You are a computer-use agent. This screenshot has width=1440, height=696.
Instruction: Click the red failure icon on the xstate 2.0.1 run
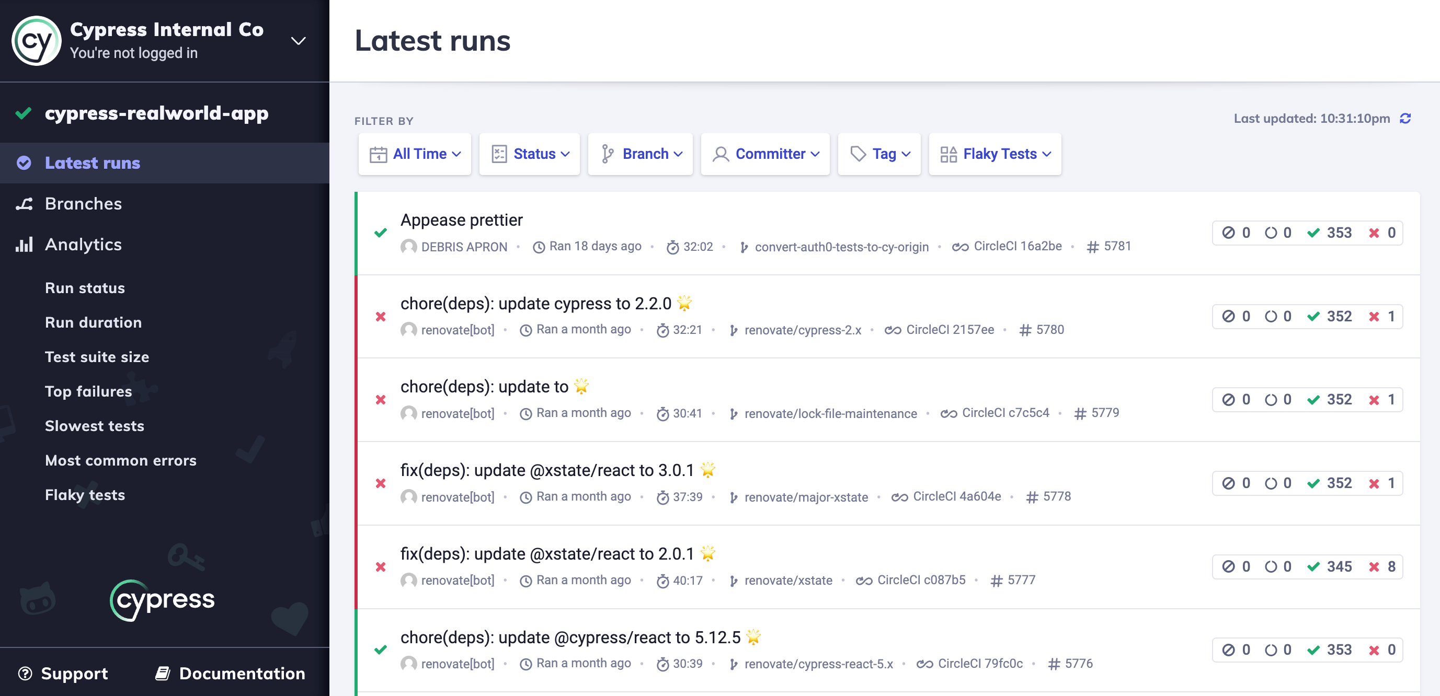tap(381, 566)
